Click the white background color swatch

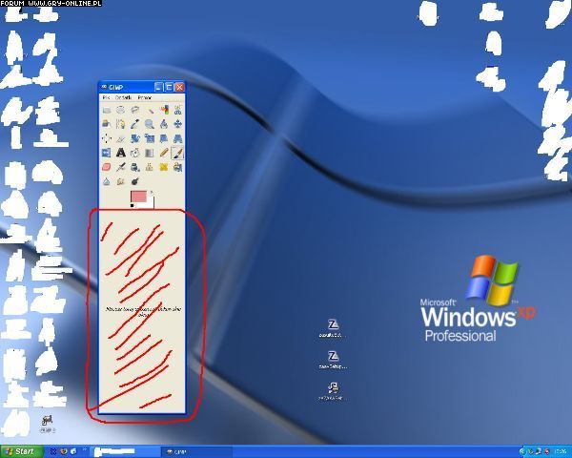pyautogui.click(x=151, y=203)
